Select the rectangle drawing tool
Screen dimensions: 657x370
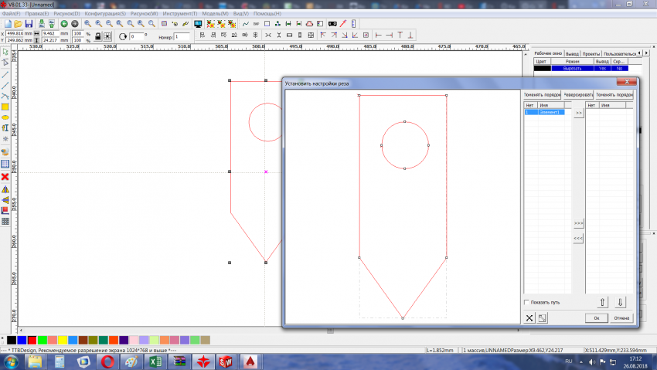point(5,107)
